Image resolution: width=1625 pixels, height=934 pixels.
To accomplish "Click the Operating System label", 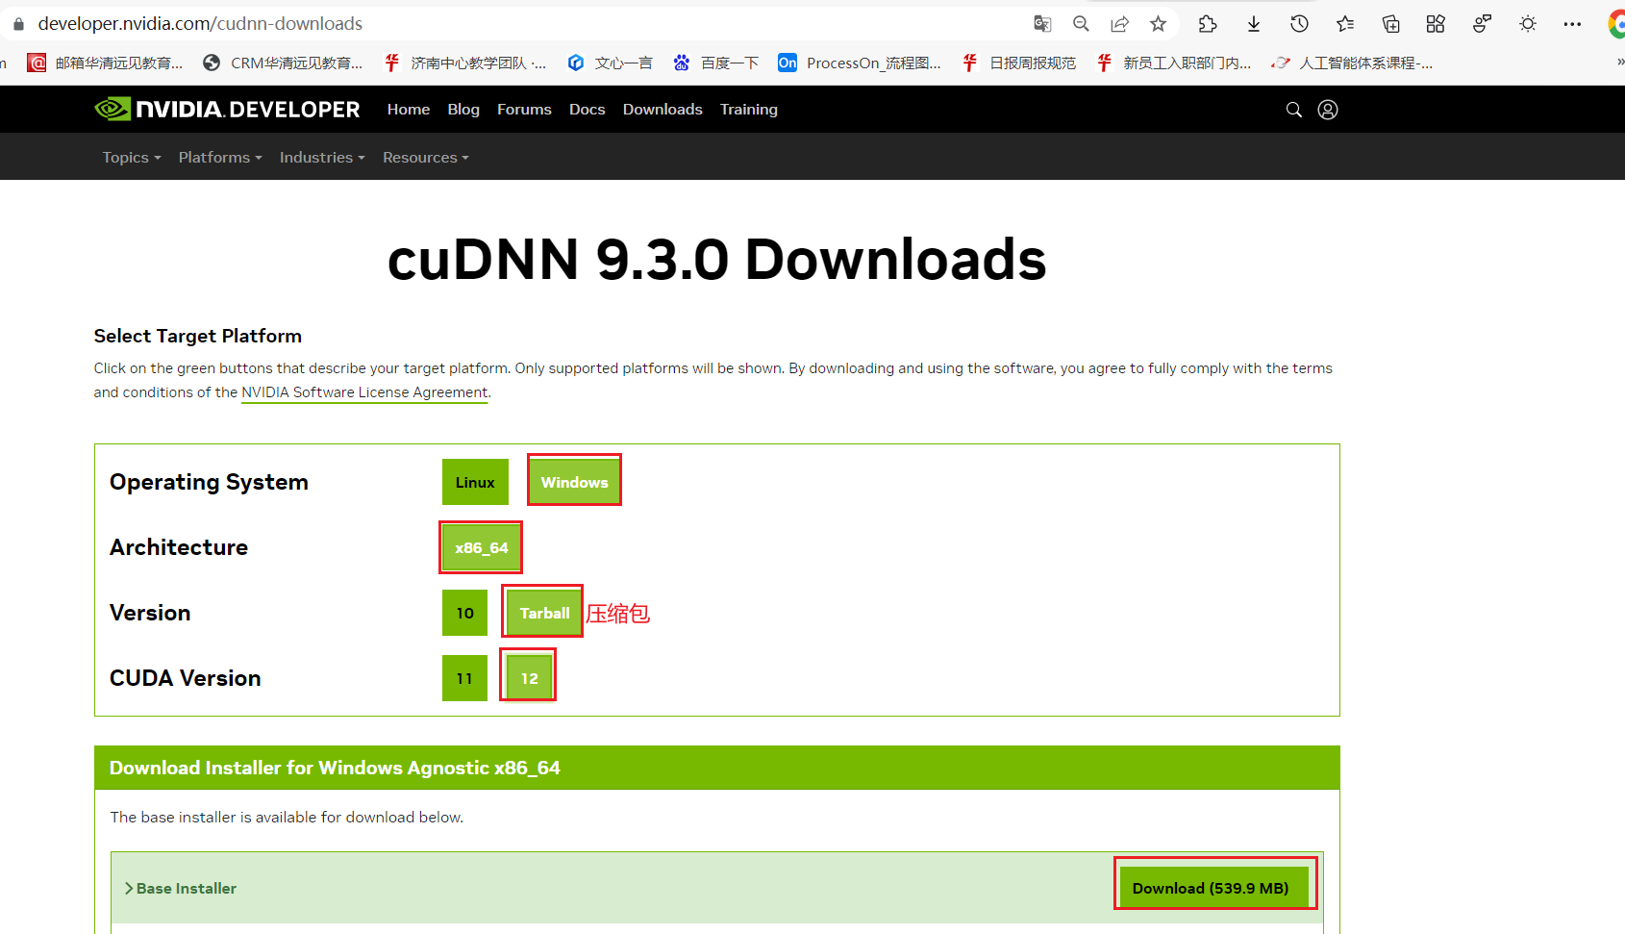I will pos(209,482).
